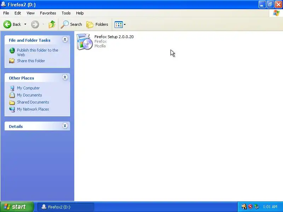Collapse the Other Places panel
Screen dimensions: 283x212
coord(65,77)
